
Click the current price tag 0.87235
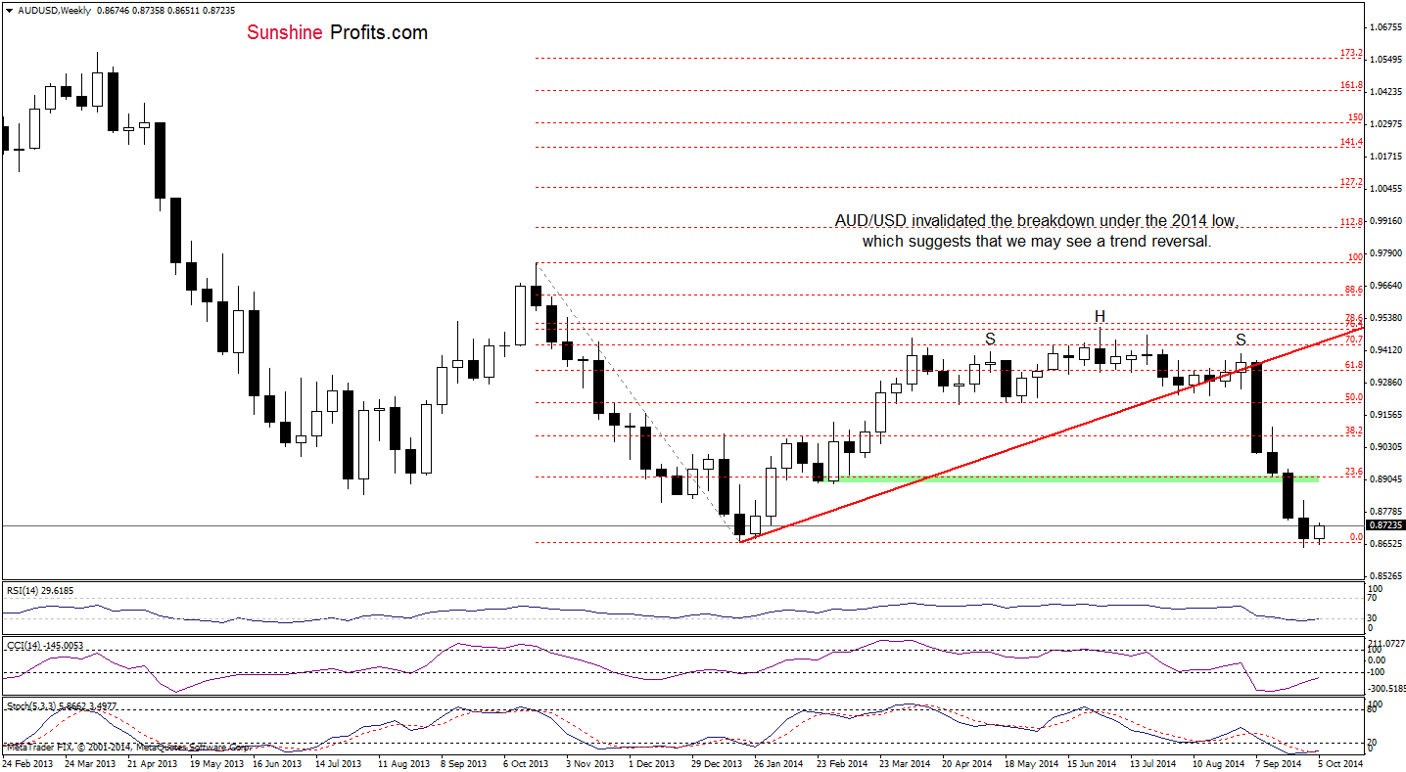click(1385, 525)
